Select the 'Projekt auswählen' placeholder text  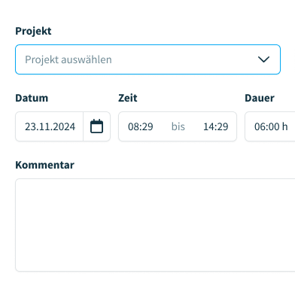point(68,59)
